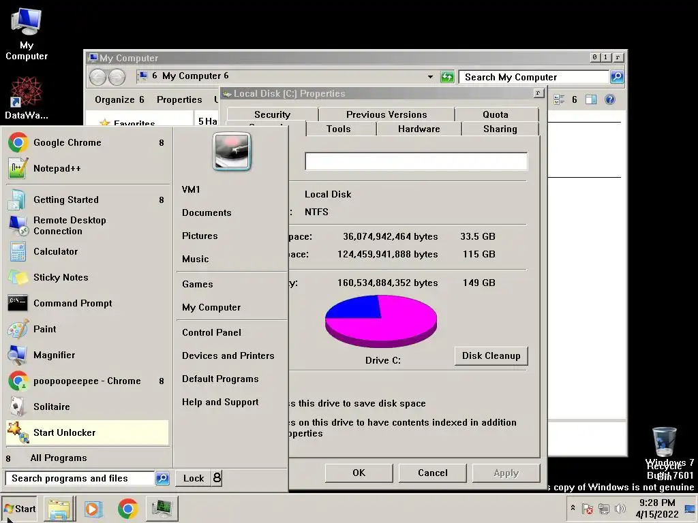Open the address bar dropdown in My Computer
698x523 pixels.
431,77
